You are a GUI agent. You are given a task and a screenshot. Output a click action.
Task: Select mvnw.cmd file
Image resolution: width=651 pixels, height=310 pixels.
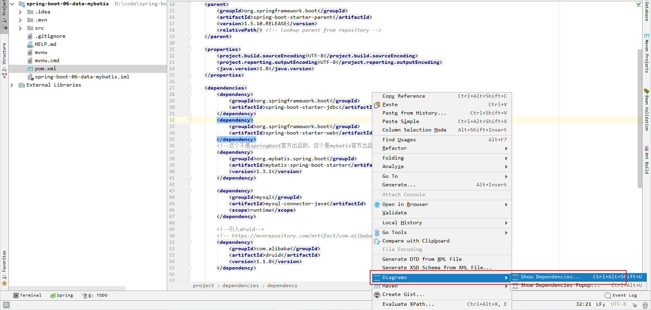pos(47,60)
